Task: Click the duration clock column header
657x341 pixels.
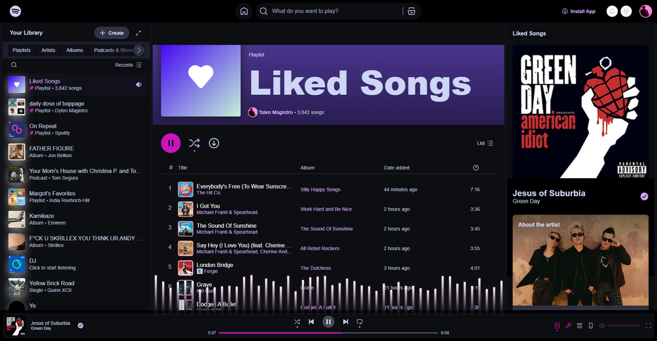Action: [475, 168]
